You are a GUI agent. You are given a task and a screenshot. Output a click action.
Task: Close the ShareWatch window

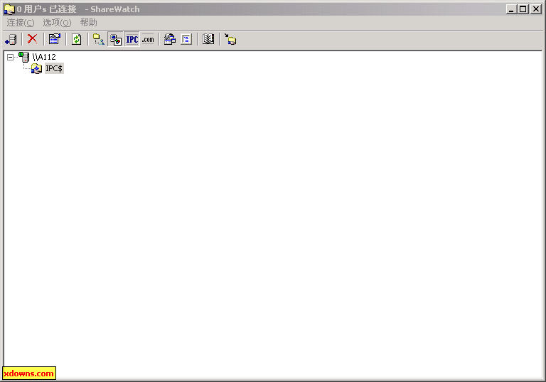[x=535, y=9]
